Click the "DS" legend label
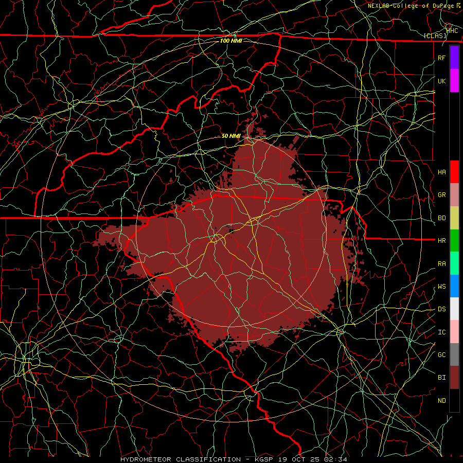This screenshot has width=463, height=463. (x=441, y=309)
